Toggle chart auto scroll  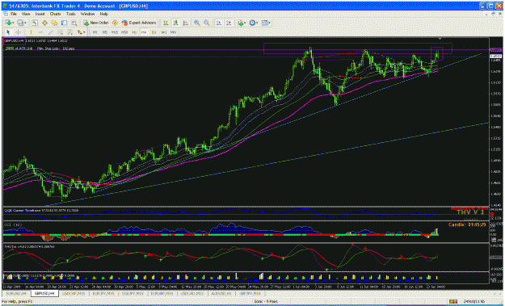[x=219, y=23]
